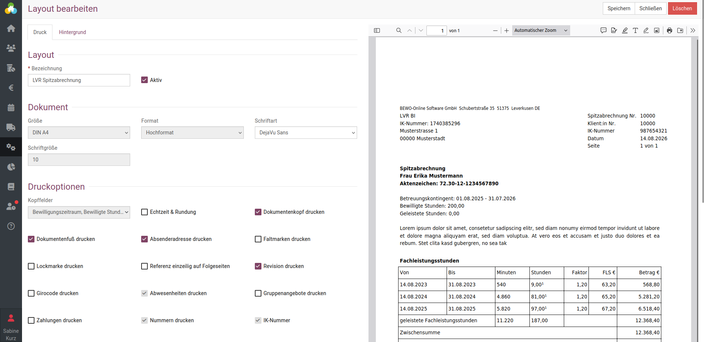This screenshot has width=704, height=342.
Task: Click the red Löschen button
Action: [x=682, y=8]
